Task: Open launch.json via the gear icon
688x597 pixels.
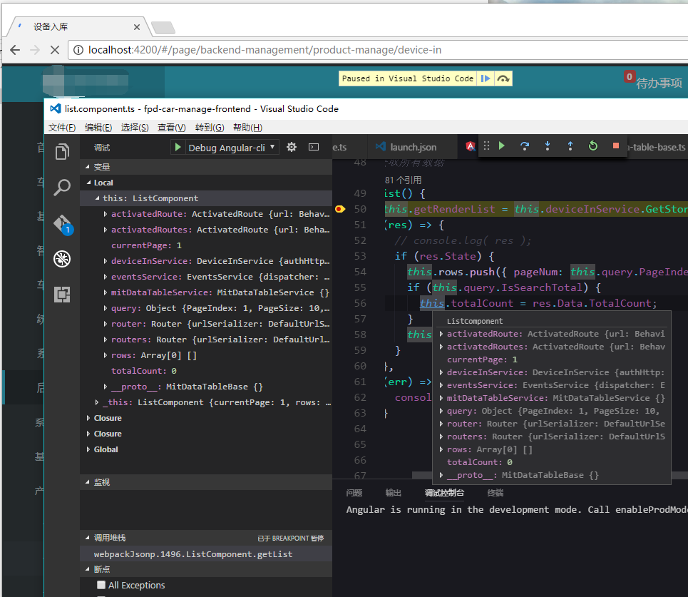Action: (x=291, y=147)
